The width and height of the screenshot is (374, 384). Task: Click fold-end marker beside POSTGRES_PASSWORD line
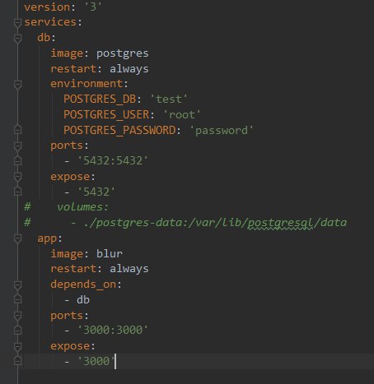click(x=17, y=129)
